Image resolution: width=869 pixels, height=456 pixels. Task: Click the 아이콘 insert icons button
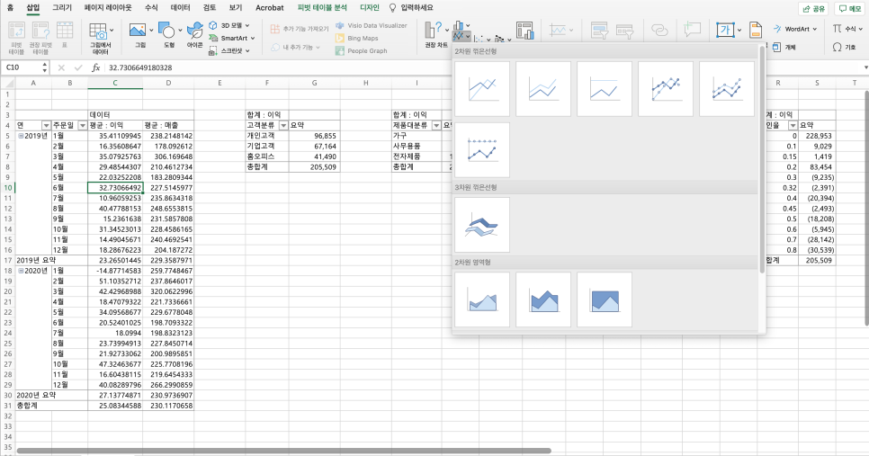[x=194, y=30]
